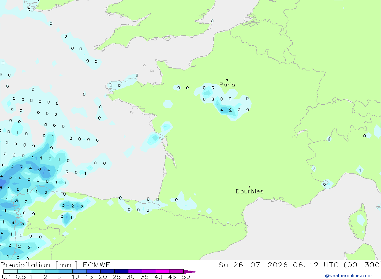Select the 0.1 mm legend color swatch
Screen dimensions: 381x279
(x=10, y=271)
